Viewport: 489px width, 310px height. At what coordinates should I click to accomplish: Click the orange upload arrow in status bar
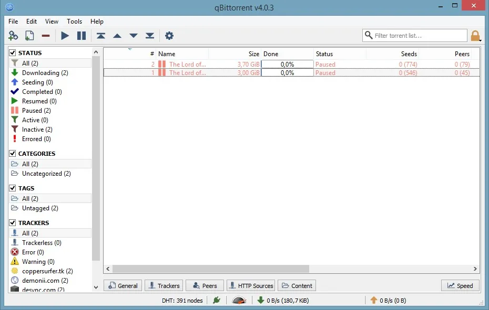coord(374,301)
